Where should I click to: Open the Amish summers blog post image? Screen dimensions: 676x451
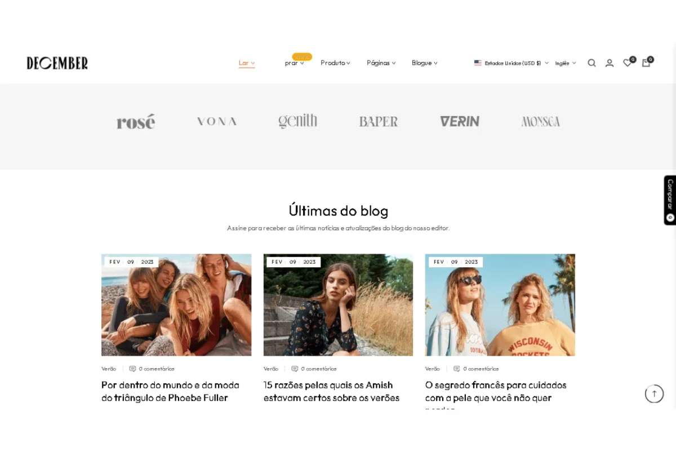[338, 305]
